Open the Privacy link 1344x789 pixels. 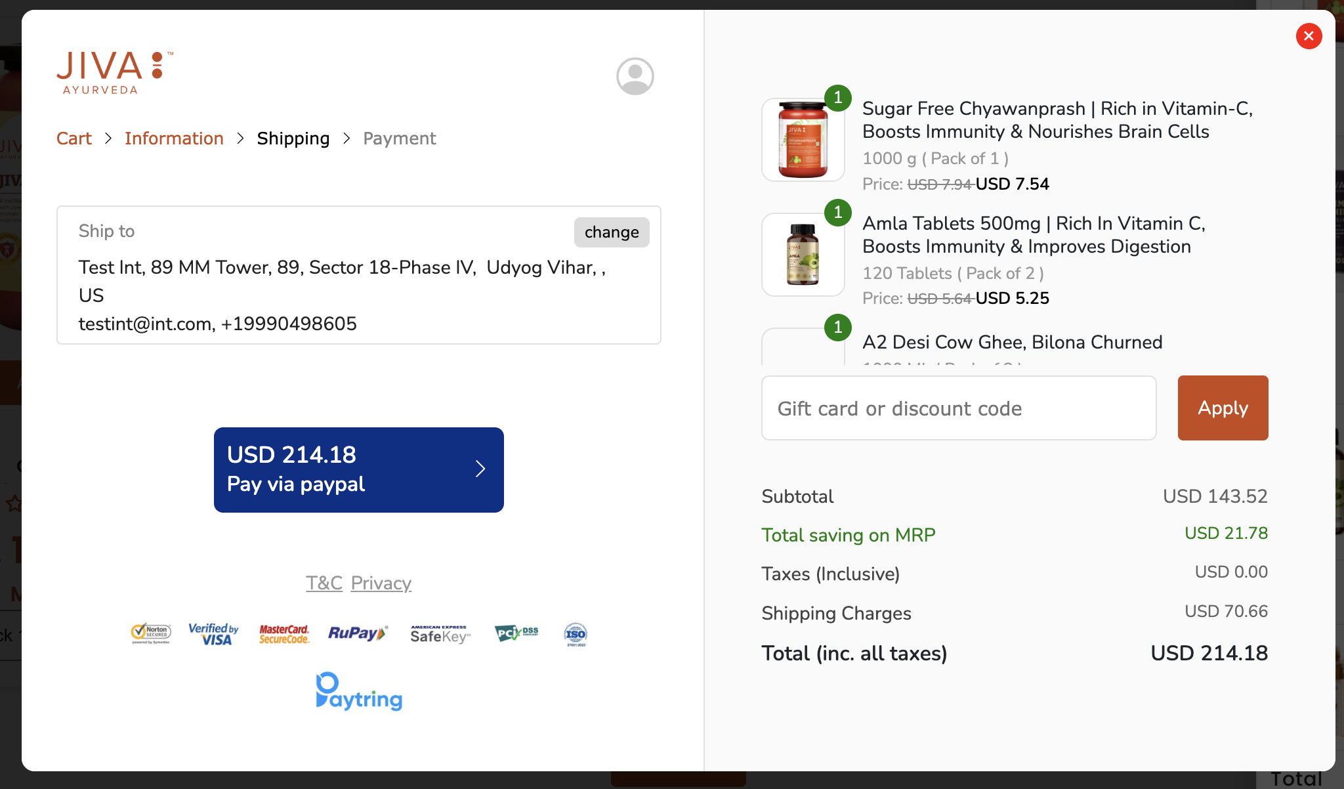(381, 583)
